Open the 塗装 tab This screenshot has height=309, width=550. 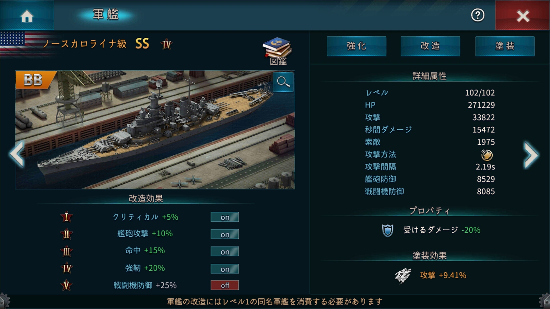(505, 46)
